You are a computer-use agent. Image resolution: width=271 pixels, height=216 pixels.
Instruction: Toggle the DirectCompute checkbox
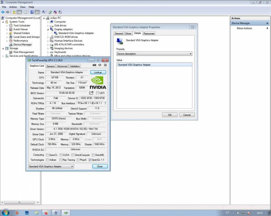73,155
